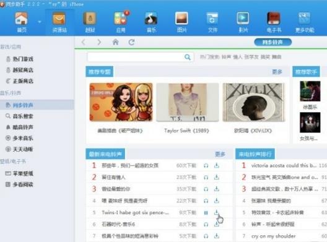Preview ringtone with 35次下载 via headphone icon
Image resolution: width=327 pixels, height=242 pixels.
click(x=206, y=189)
